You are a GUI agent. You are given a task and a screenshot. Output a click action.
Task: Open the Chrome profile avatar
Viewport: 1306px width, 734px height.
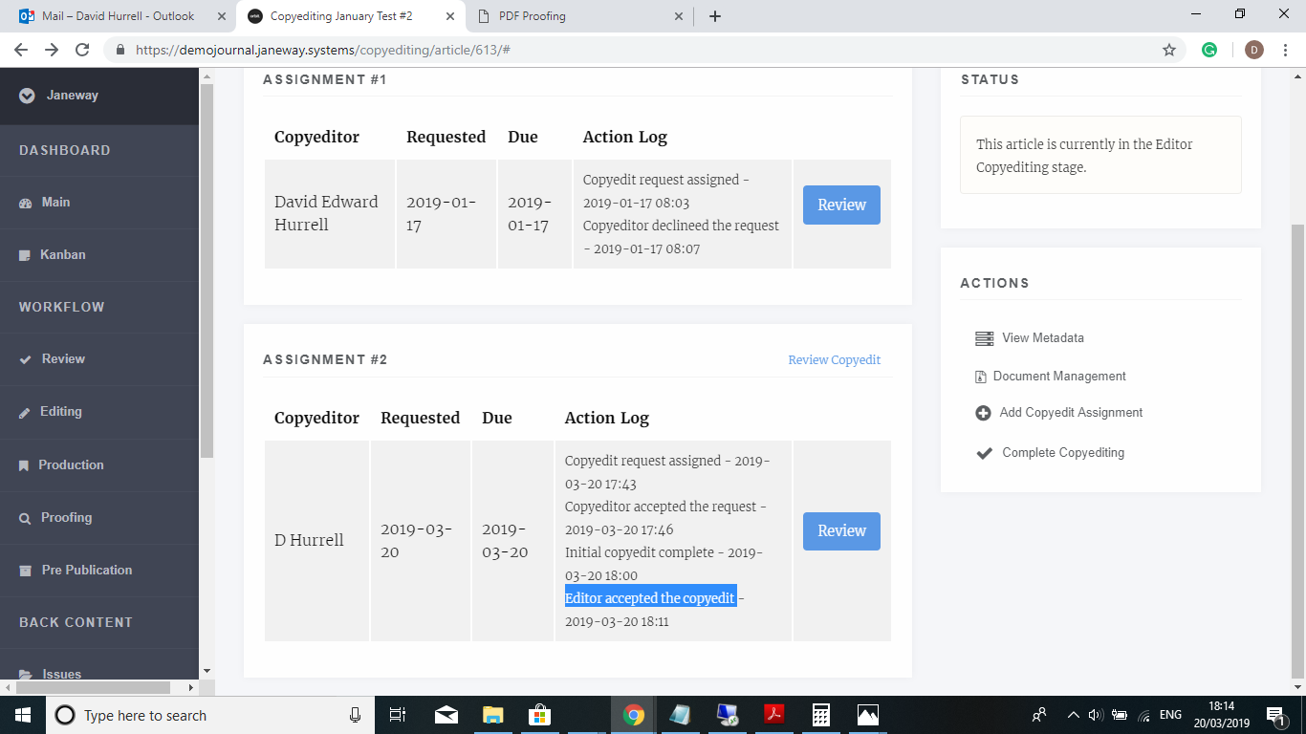pyautogui.click(x=1253, y=50)
